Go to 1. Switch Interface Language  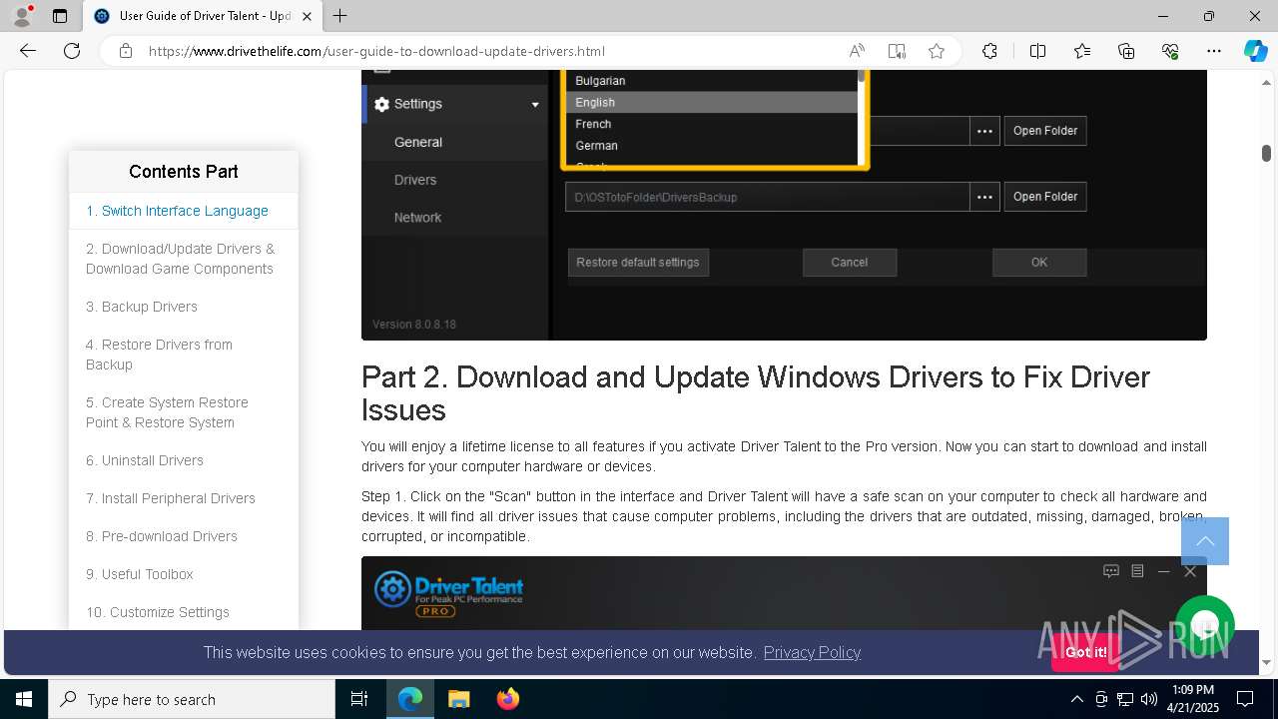(177, 211)
